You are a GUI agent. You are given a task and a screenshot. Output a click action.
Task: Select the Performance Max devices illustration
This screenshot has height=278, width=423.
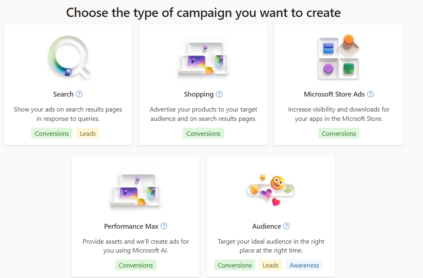point(135,190)
